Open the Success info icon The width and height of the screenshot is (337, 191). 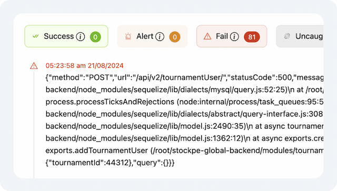click(81, 37)
